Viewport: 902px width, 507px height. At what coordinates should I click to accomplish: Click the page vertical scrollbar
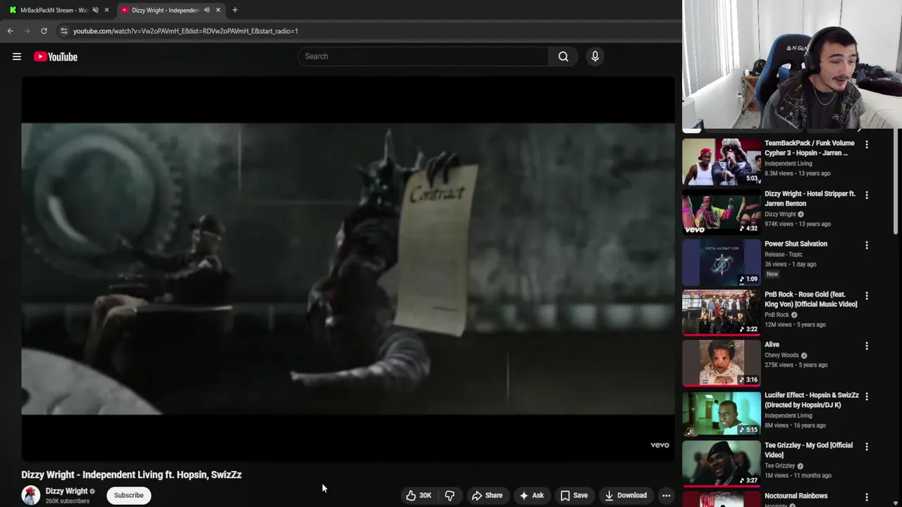(x=897, y=182)
